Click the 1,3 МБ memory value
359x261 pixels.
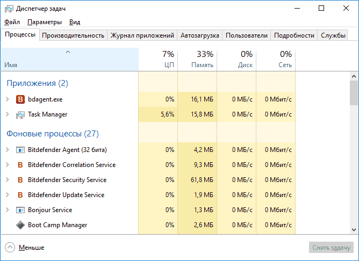pos(204,210)
